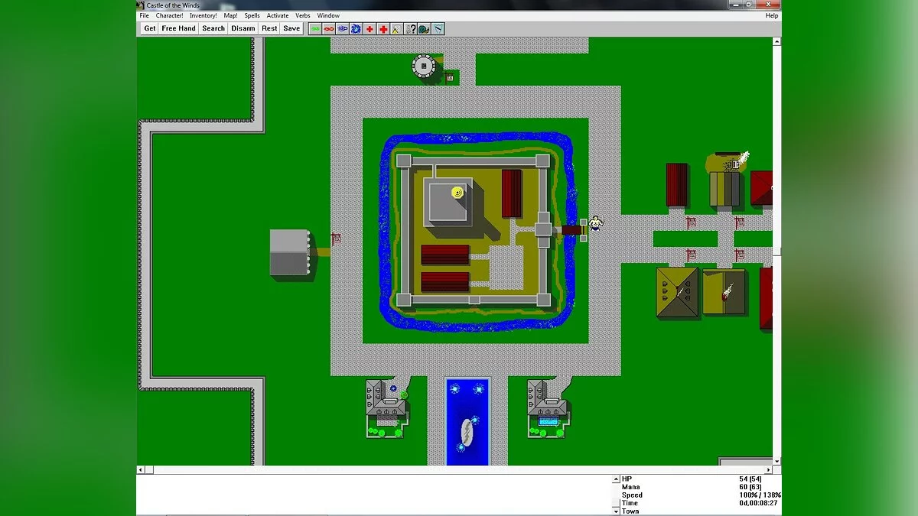Open the Verbs menu

pyautogui.click(x=303, y=15)
